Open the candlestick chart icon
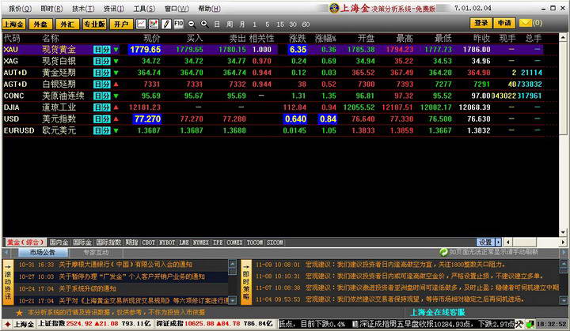Image resolution: width=570 pixels, height=331 pixels. 154,24
